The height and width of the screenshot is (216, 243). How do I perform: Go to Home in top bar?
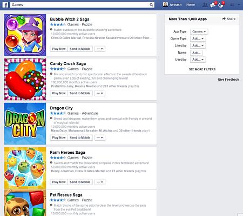pos(191,5)
